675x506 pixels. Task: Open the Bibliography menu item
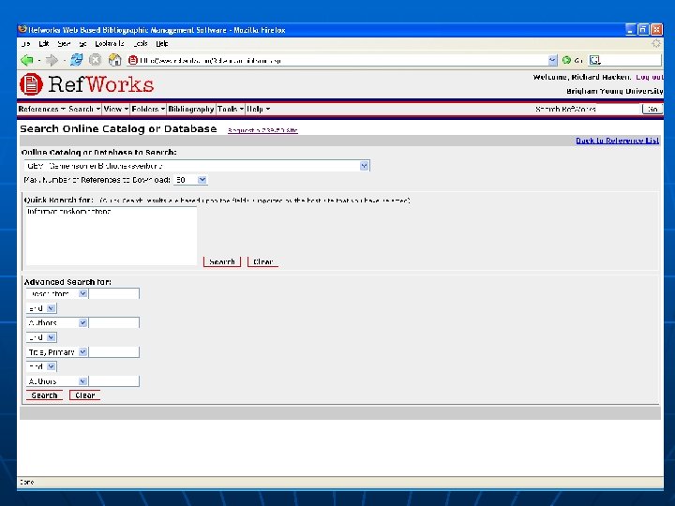click(x=190, y=109)
